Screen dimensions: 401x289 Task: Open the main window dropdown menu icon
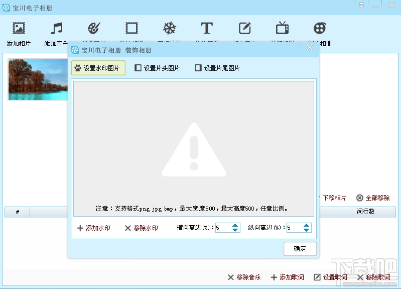(361, 6)
